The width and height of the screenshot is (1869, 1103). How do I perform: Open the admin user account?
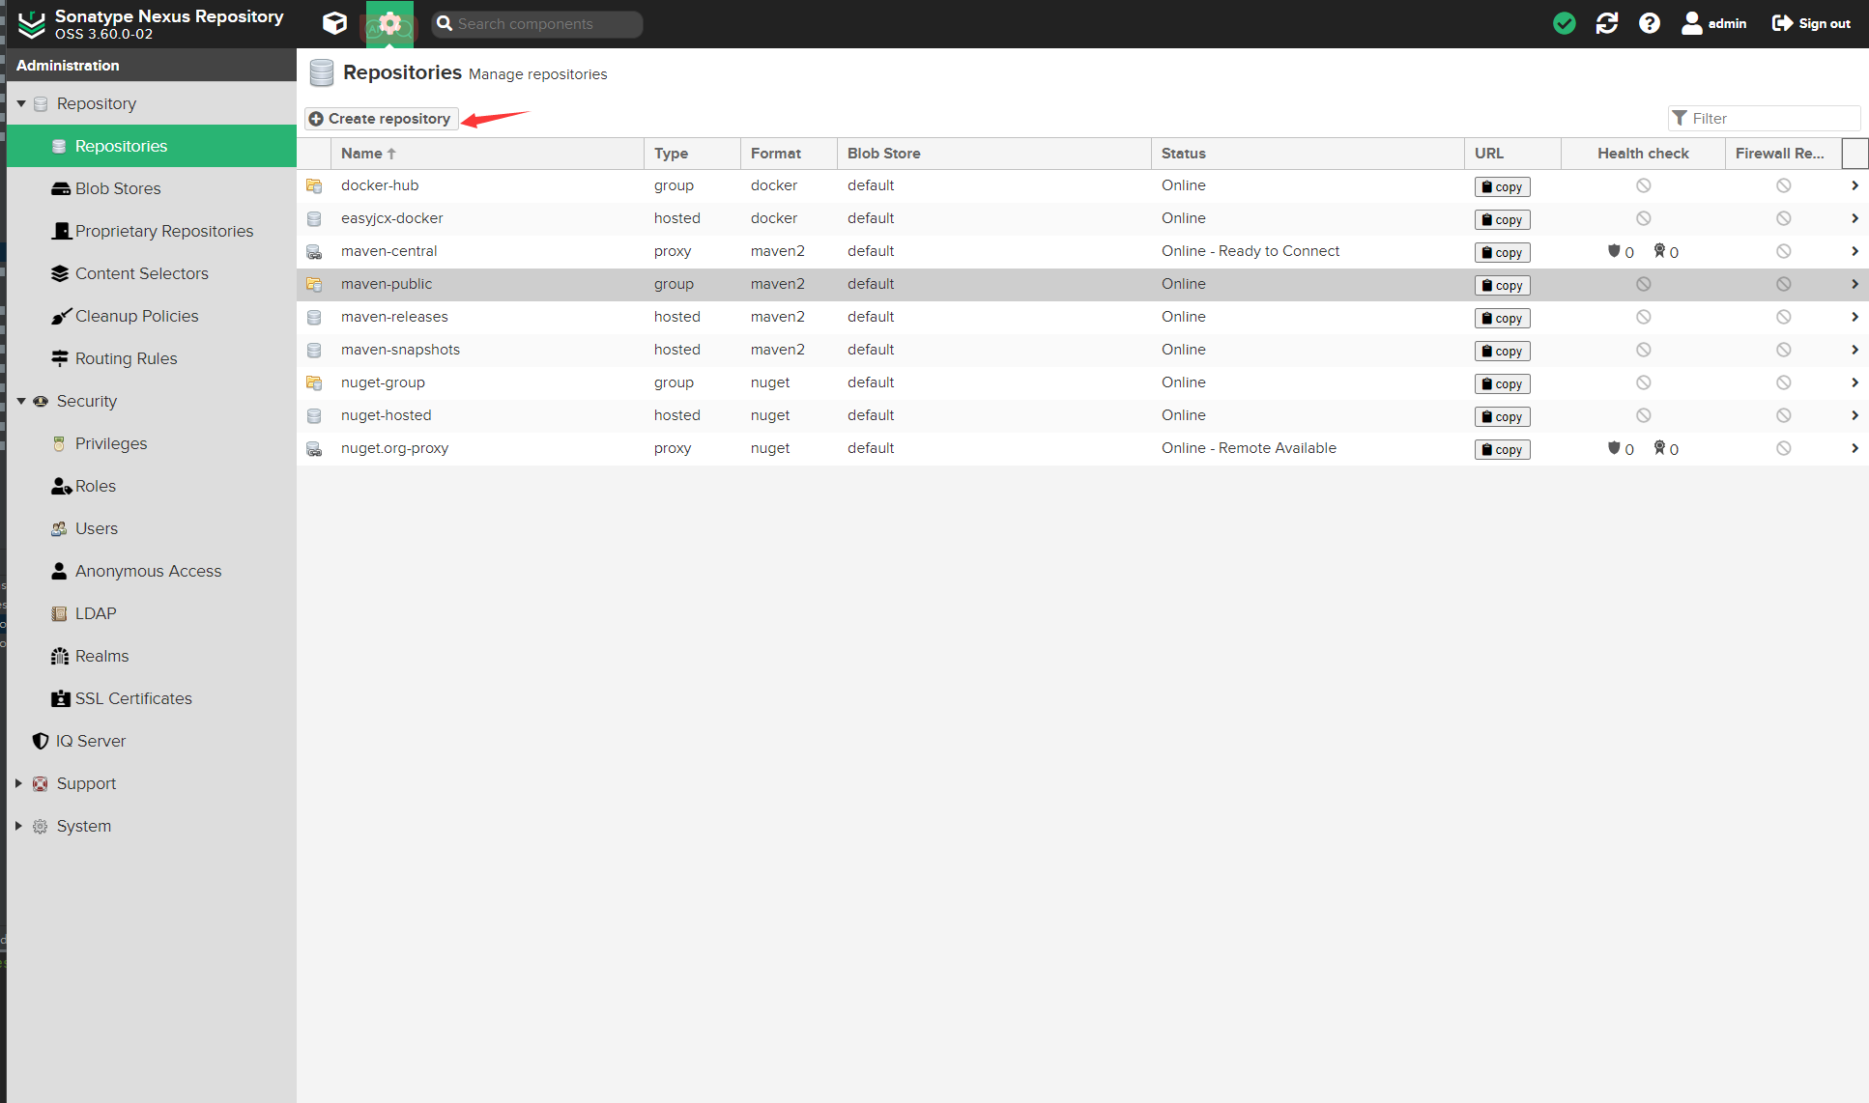(x=1713, y=23)
